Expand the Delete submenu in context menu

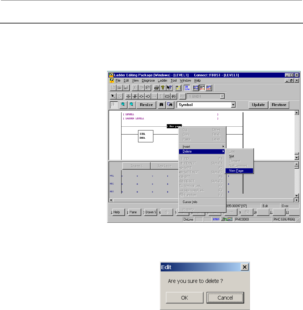click(x=202, y=151)
